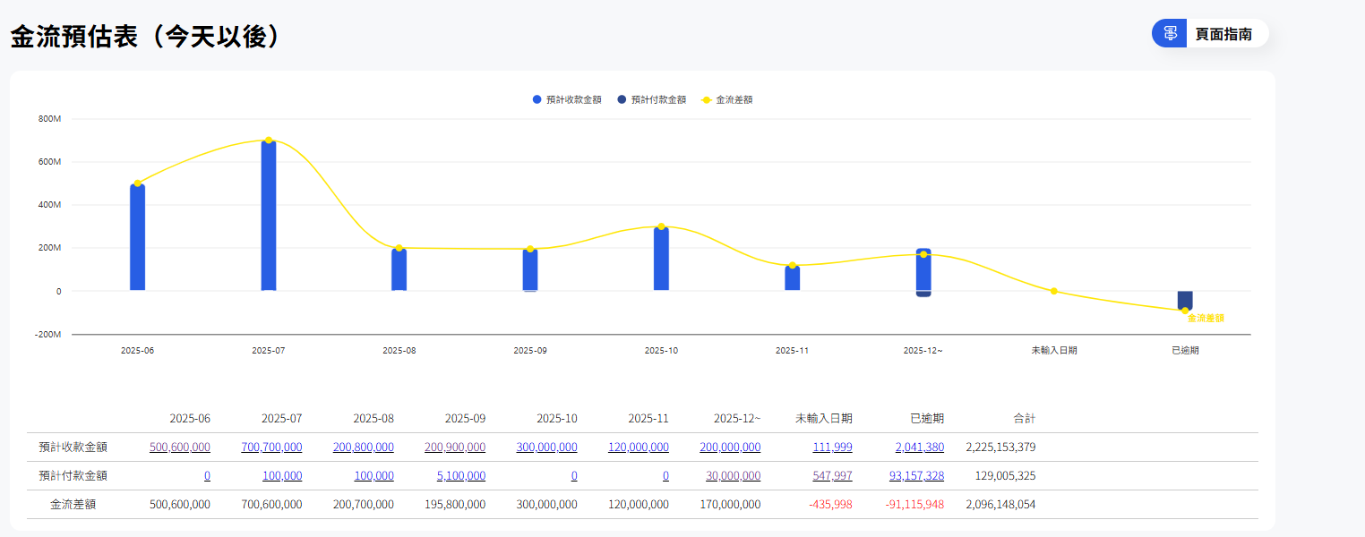Click the yellow point at 未輸入日期
Viewport: 1365px width, 537px height.
[1054, 291]
